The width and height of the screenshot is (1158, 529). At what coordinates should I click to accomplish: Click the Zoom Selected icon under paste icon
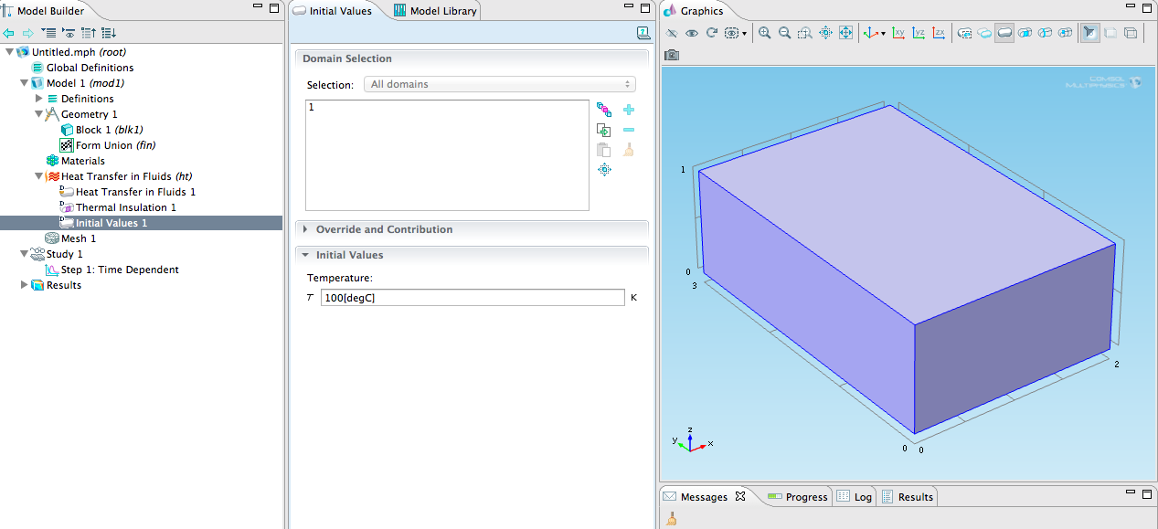[x=604, y=170]
